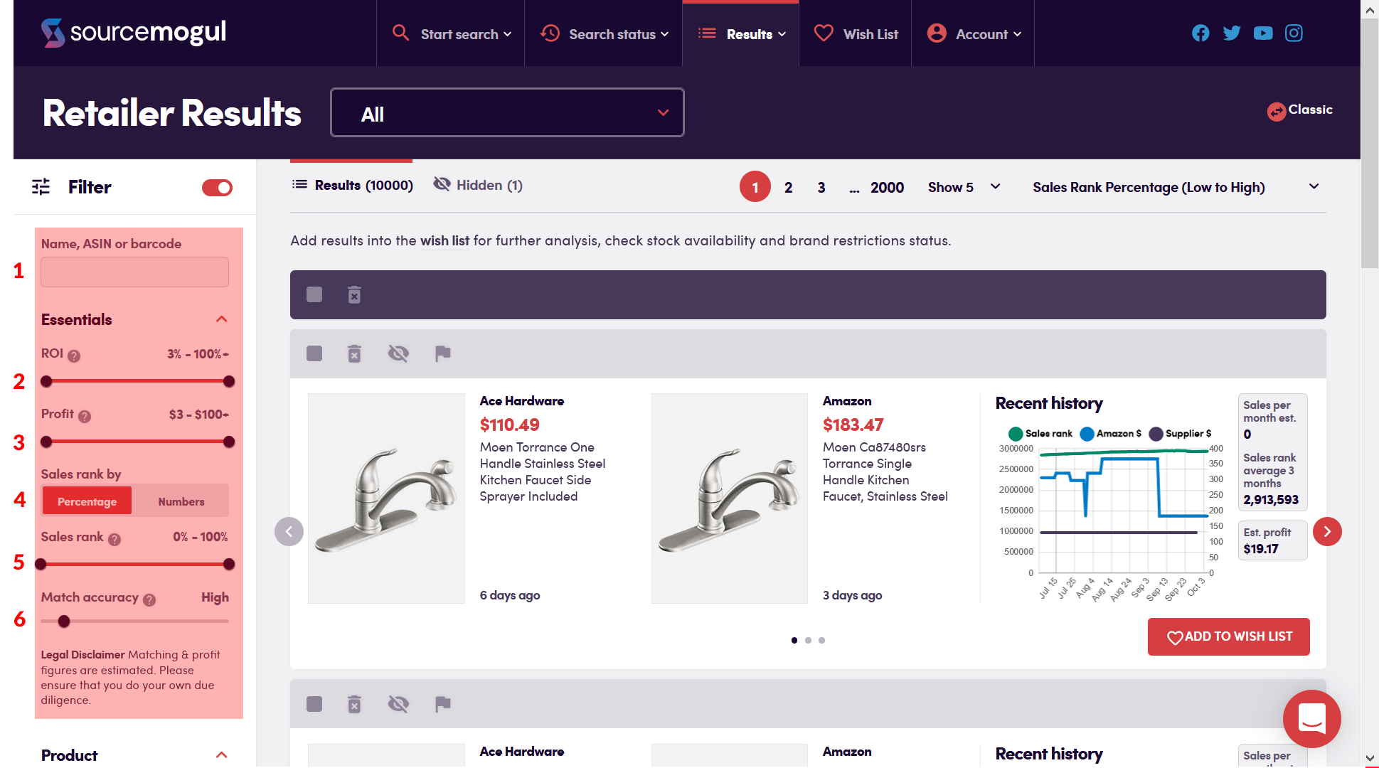Image resolution: width=1379 pixels, height=768 pixels.
Task: Click the Profit help question icon
Action: tap(85, 416)
